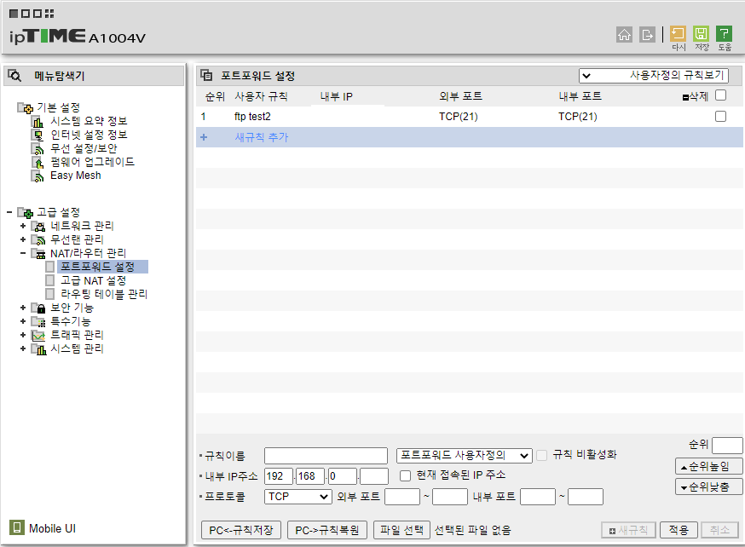Expand the 특수기능 tree node
This screenshot has width=745, height=547.
[x=23, y=321]
